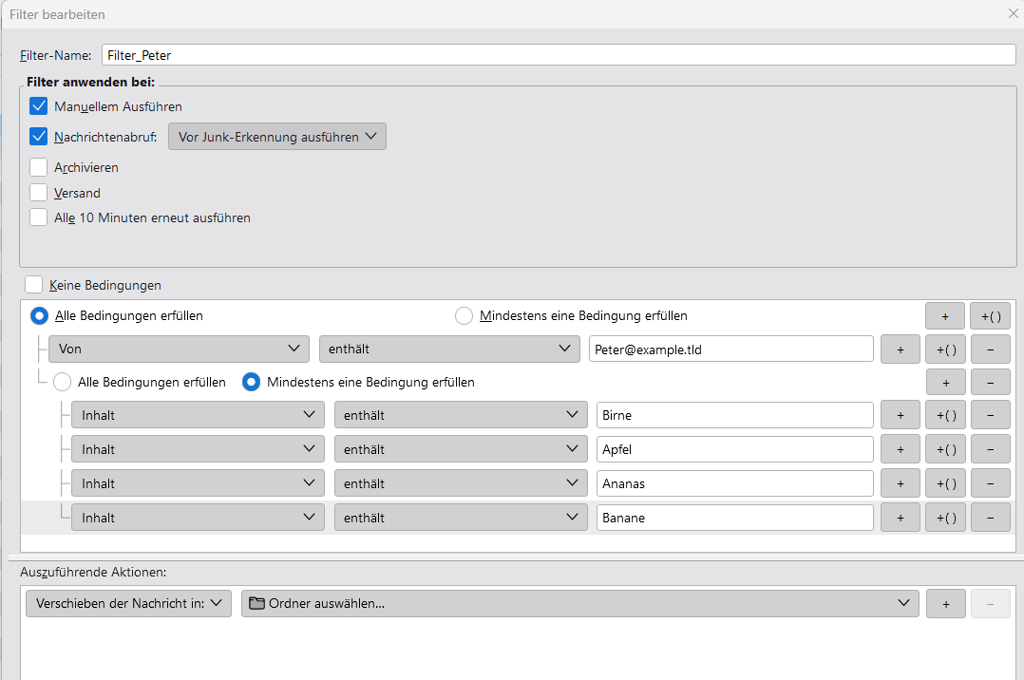
Task: Enable the Archivieren checkbox
Action: click(39, 167)
